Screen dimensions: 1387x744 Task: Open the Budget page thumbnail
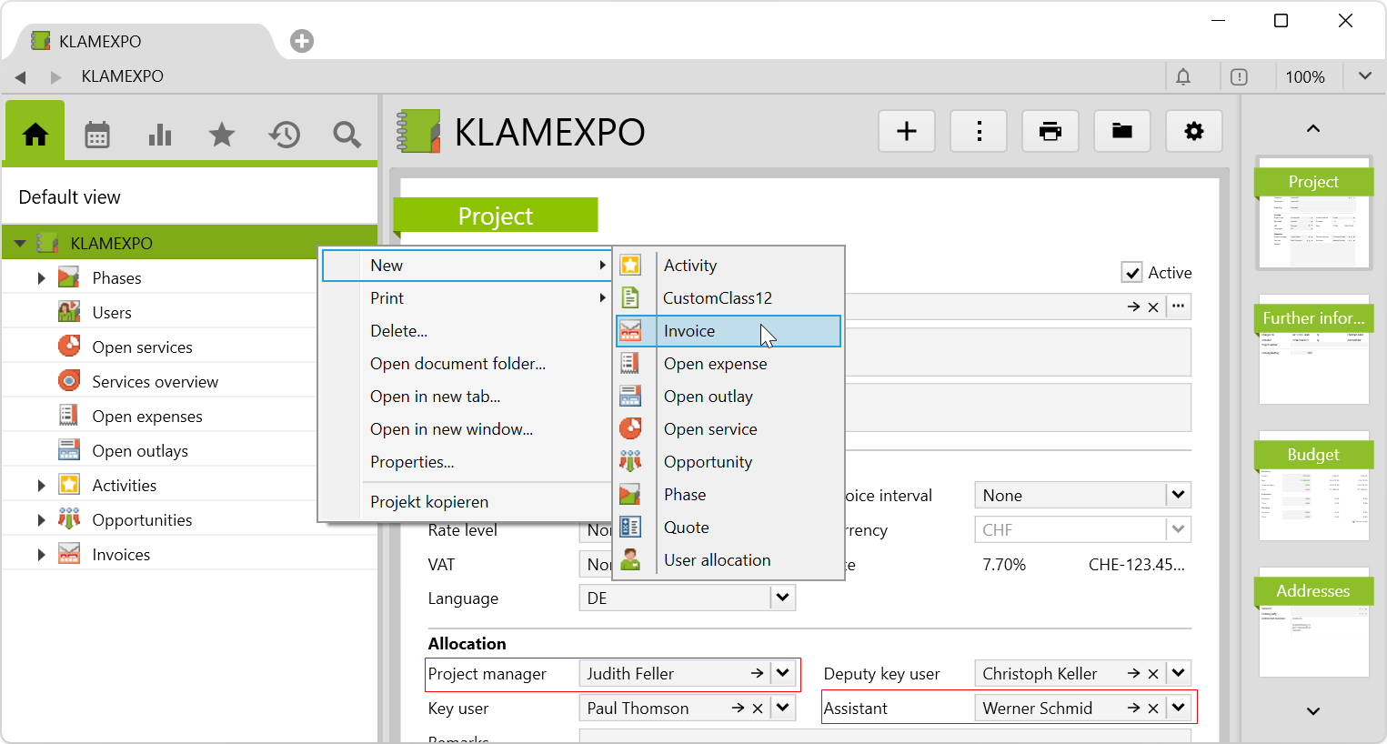pos(1313,487)
